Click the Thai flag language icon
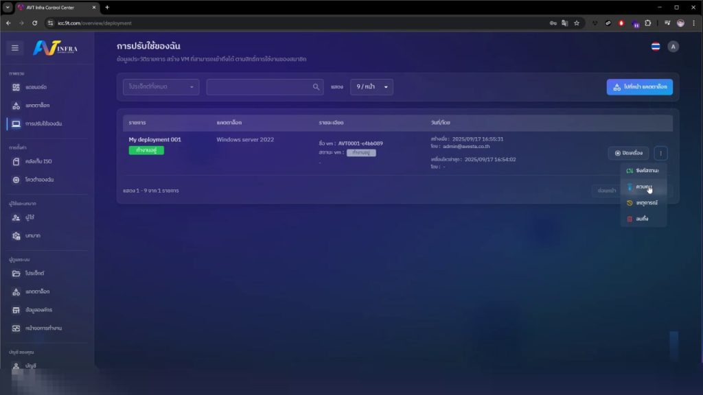This screenshot has width=703, height=395. (655, 47)
